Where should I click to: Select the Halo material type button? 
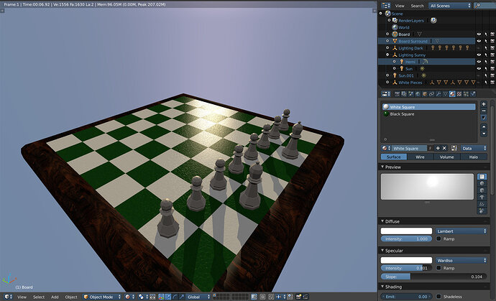[x=474, y=157]
